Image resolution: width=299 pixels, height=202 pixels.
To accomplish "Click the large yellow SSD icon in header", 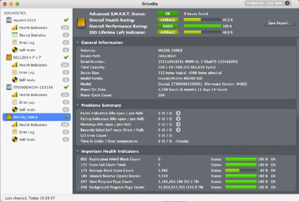I will [x=81, y=23].
